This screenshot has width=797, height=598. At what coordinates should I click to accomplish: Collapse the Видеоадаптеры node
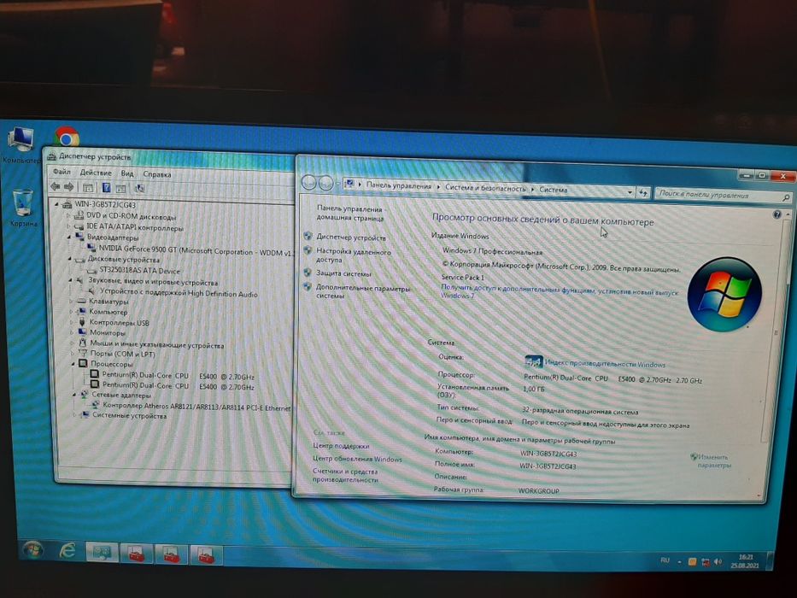[x=70, y=237]
